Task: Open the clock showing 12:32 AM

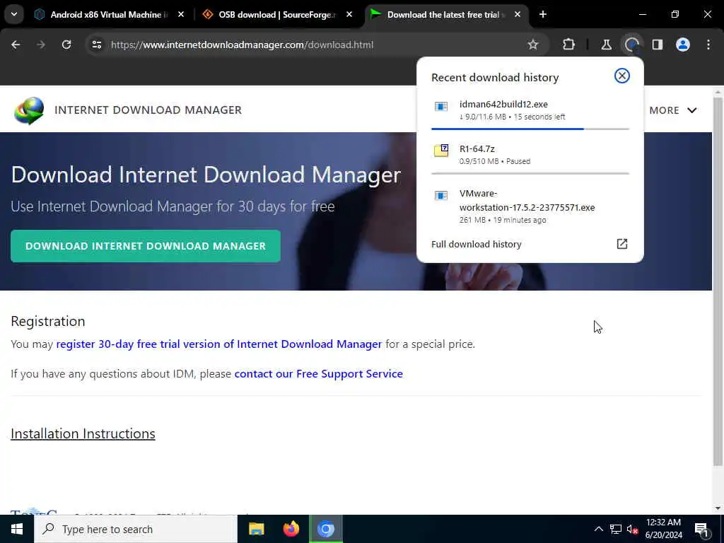Action: click(663, 529)
